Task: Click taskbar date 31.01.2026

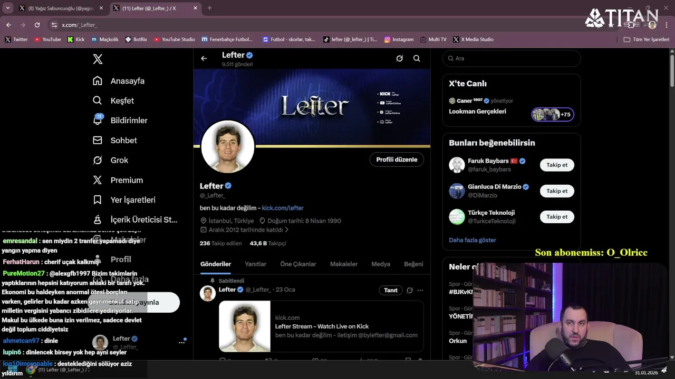Action: (646, 373)
